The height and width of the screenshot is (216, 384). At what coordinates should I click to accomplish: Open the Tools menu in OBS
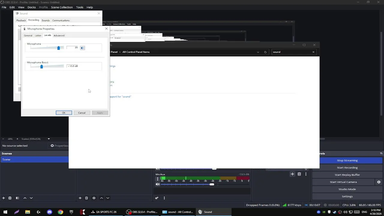(79, 7)
